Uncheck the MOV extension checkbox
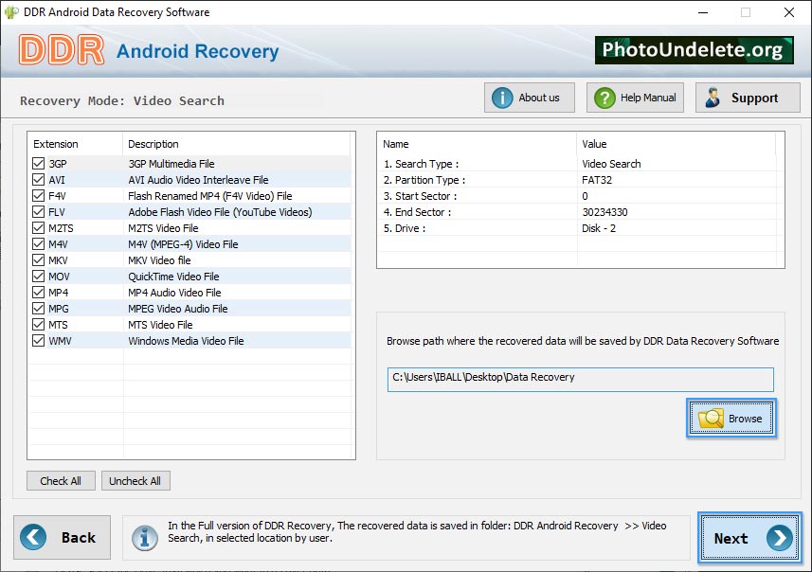The image size is (812, 572). 38,276
